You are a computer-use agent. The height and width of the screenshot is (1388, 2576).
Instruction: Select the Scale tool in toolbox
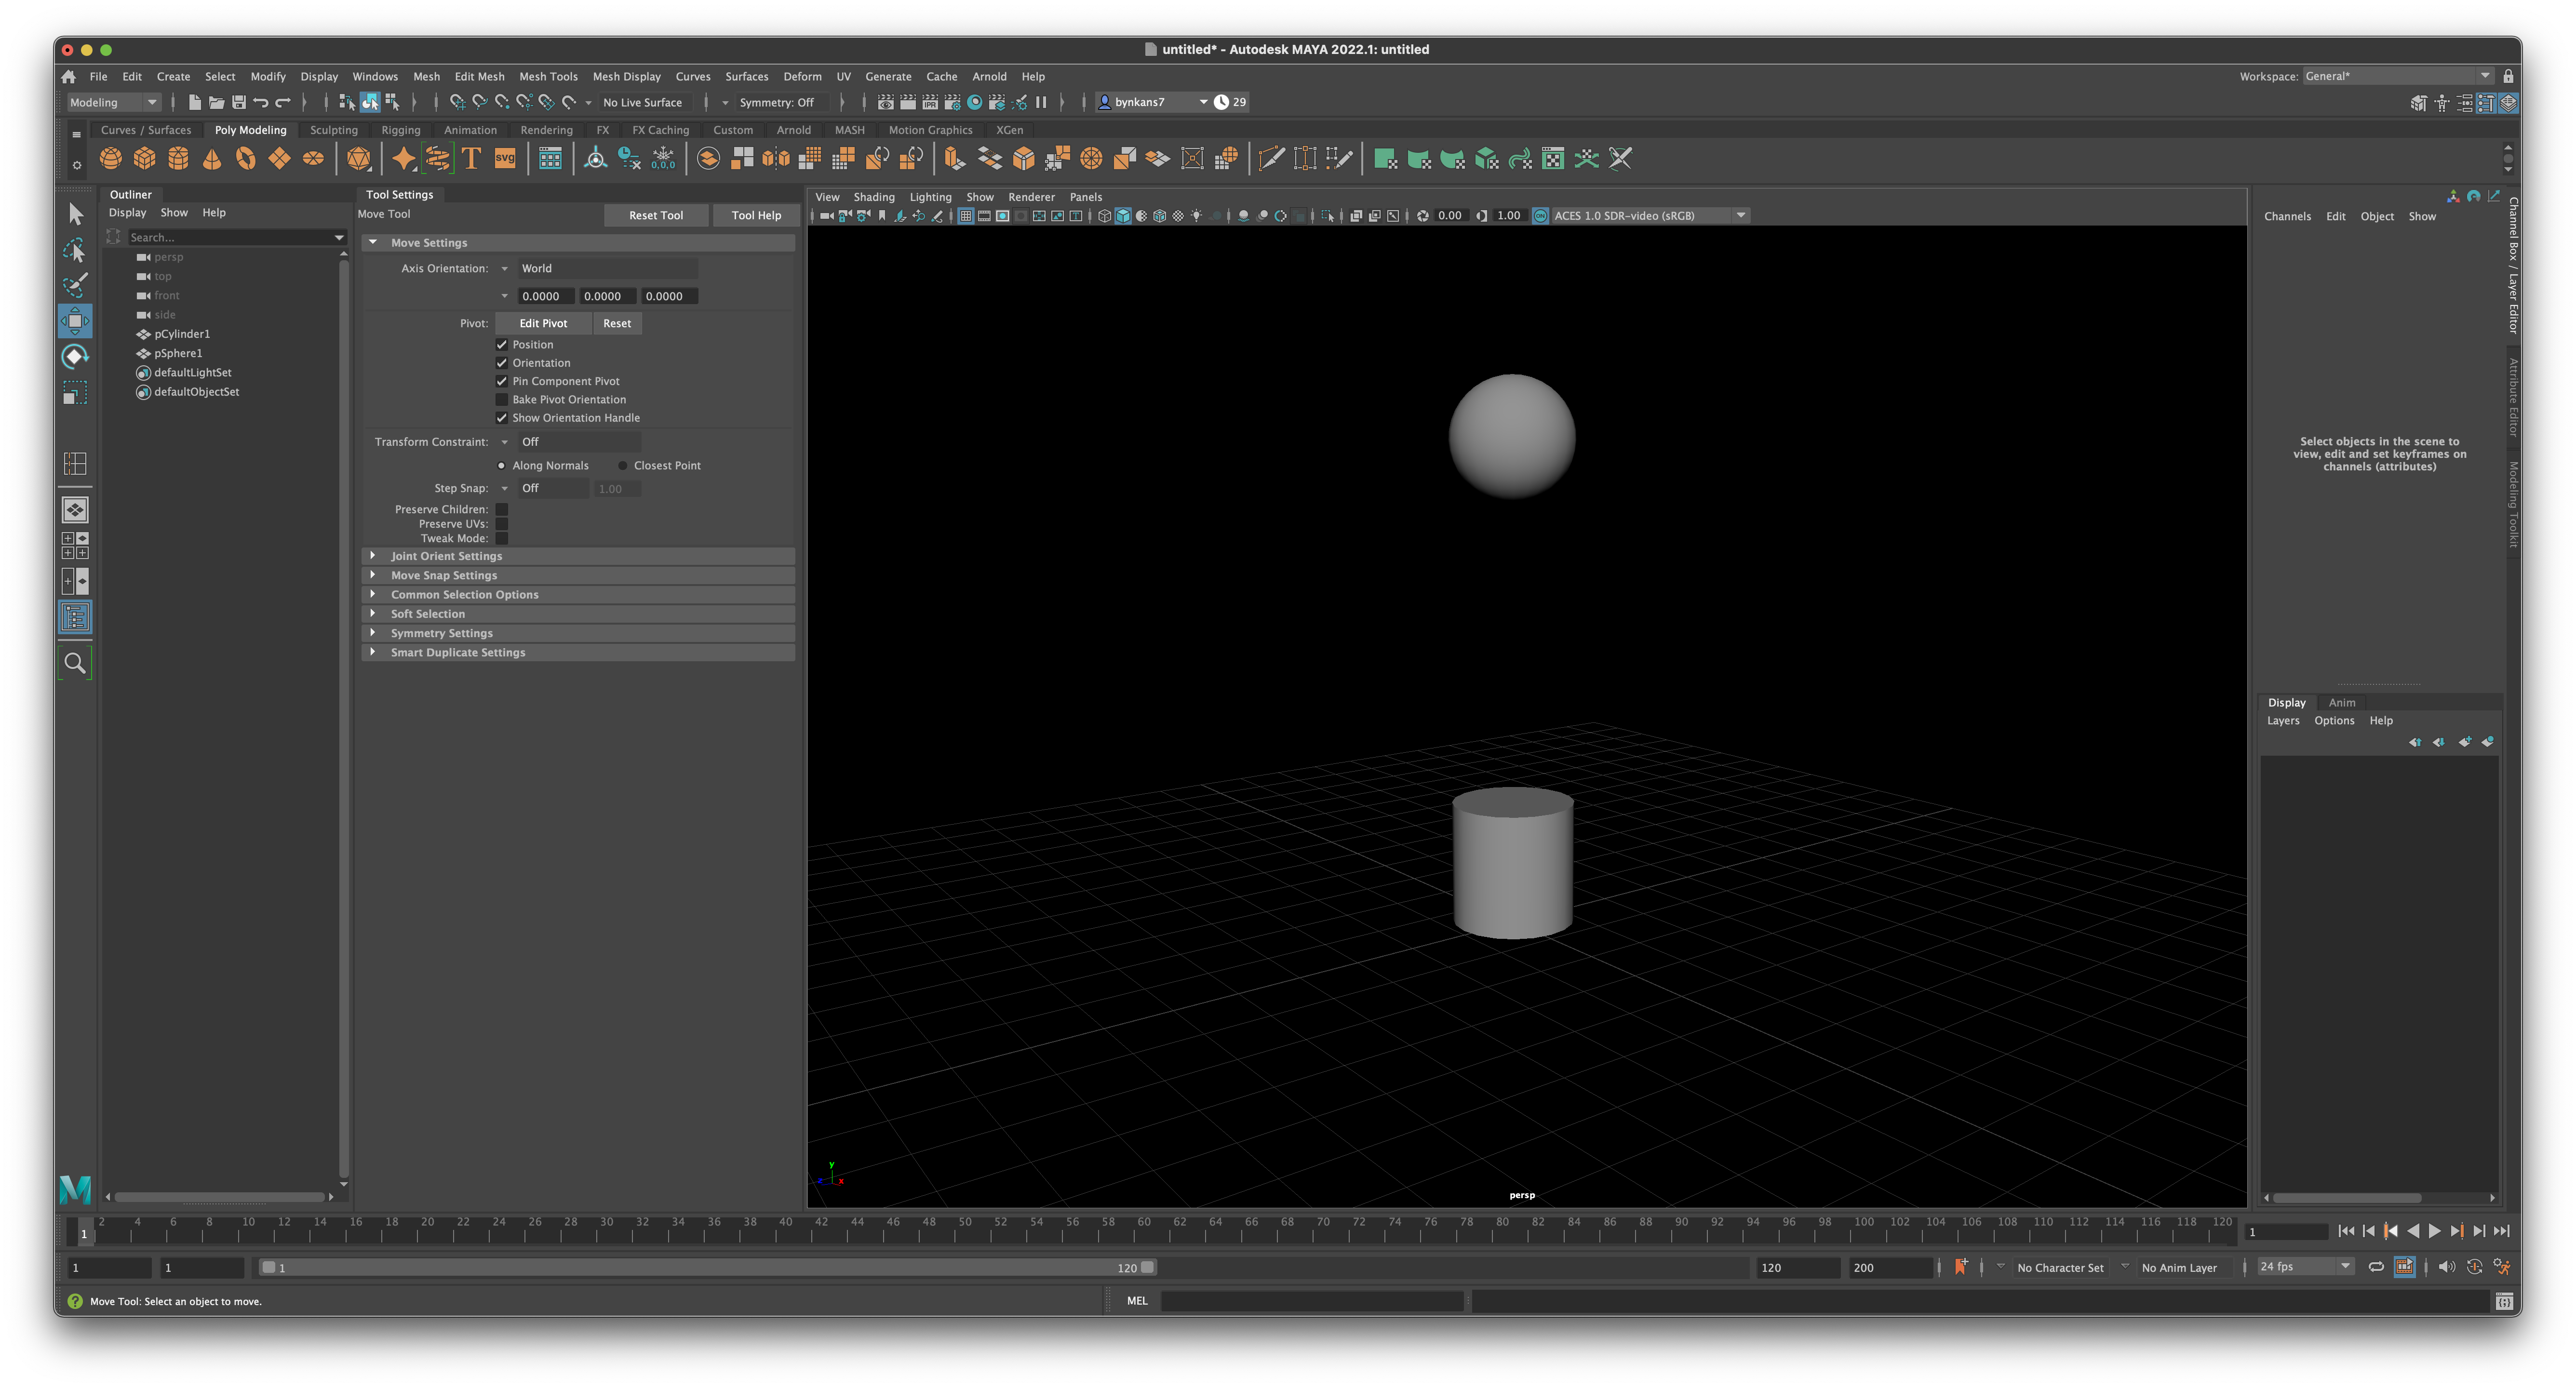tap(75, 393)
